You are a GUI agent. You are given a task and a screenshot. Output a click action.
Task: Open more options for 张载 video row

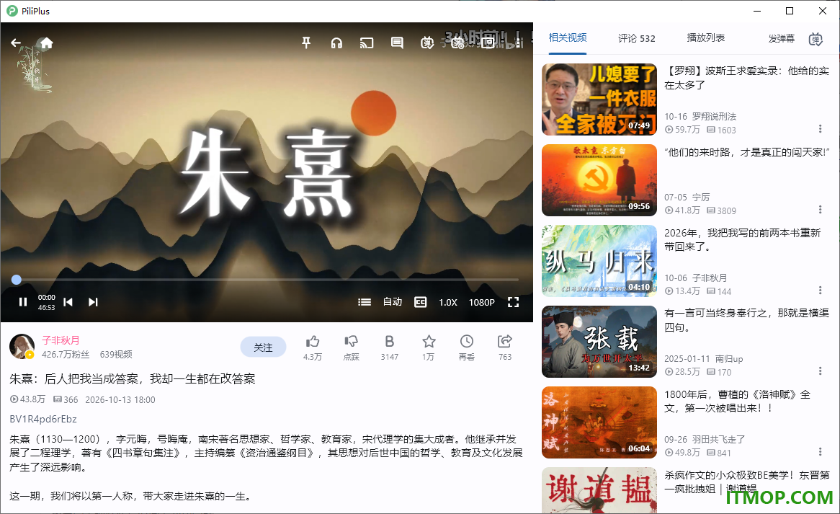click(x=820, y=371)
